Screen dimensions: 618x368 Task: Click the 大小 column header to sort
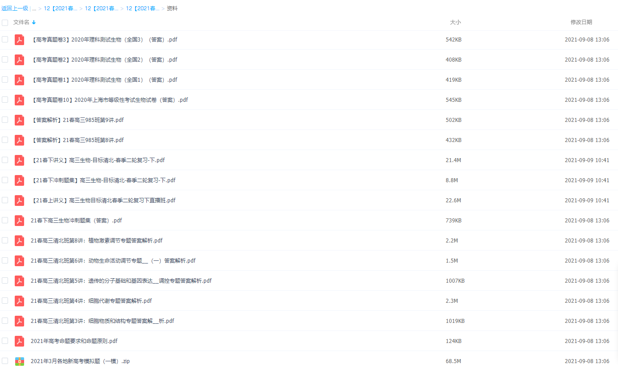tap(456, 22)
